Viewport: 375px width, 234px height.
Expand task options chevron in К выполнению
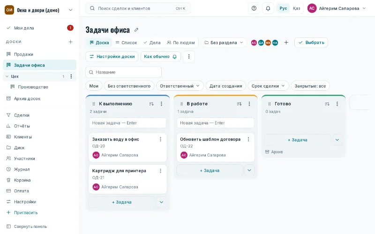[x=161, y=202]
